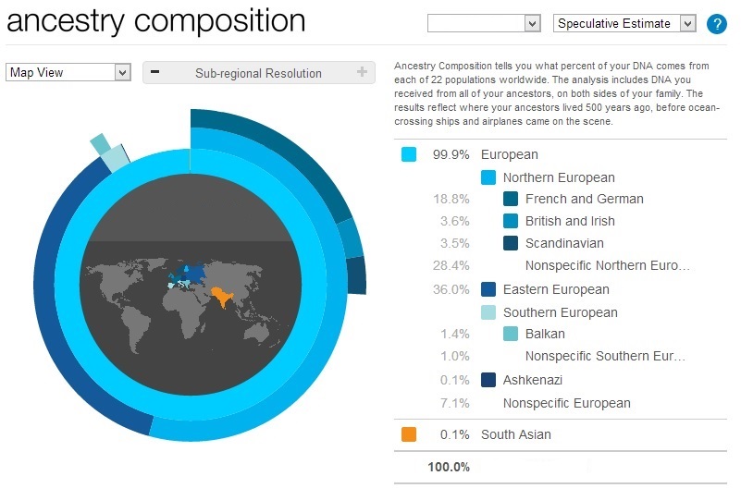Click the Balkan teal wedge atop the chart
This screenshot has height=488, width=741.
coord(100,143)
